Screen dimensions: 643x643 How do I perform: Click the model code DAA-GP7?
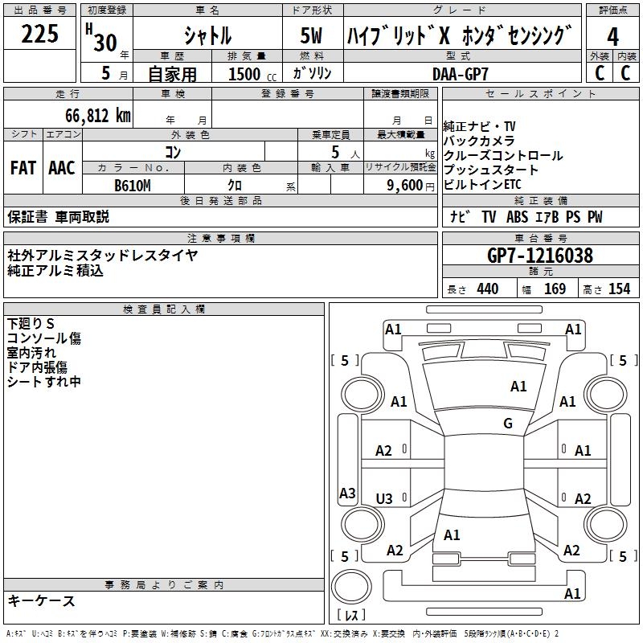[x=461, y=73]
